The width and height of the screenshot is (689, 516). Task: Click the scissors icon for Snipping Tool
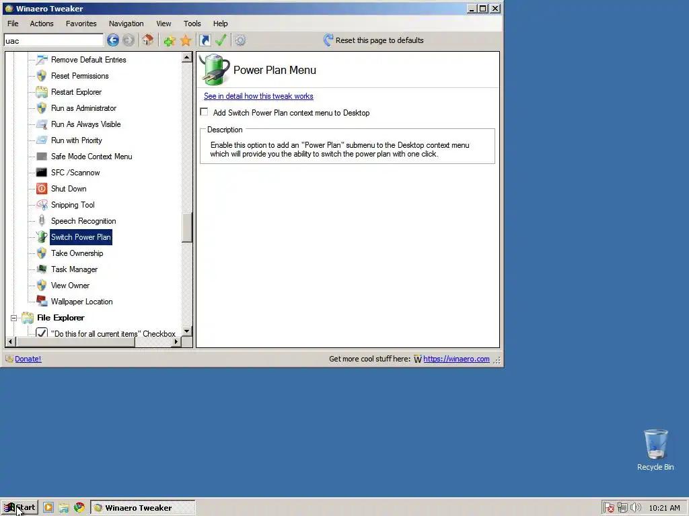(x=42, y=205)
